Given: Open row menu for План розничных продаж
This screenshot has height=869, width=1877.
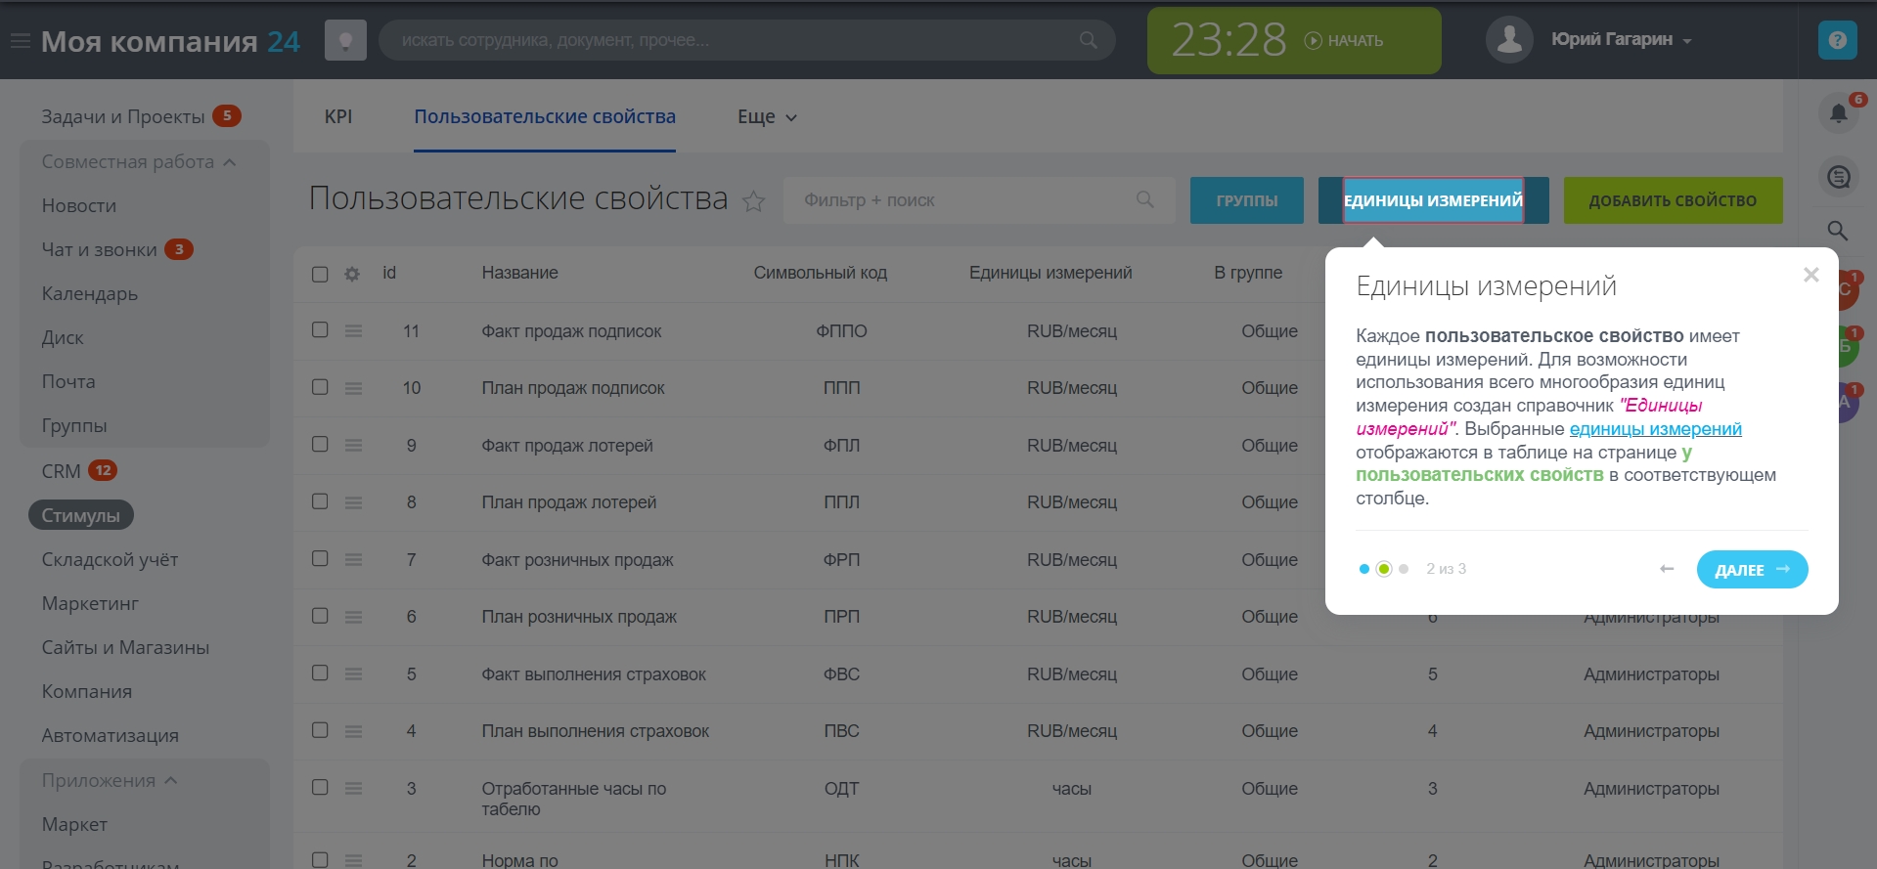Looking at the screenshot, I should 353,617.
